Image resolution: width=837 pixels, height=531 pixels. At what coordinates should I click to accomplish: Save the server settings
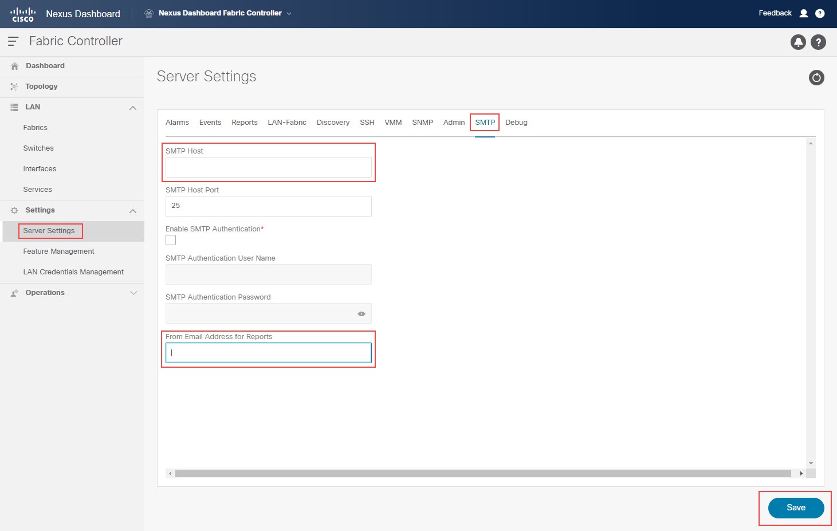pos(796,508)
